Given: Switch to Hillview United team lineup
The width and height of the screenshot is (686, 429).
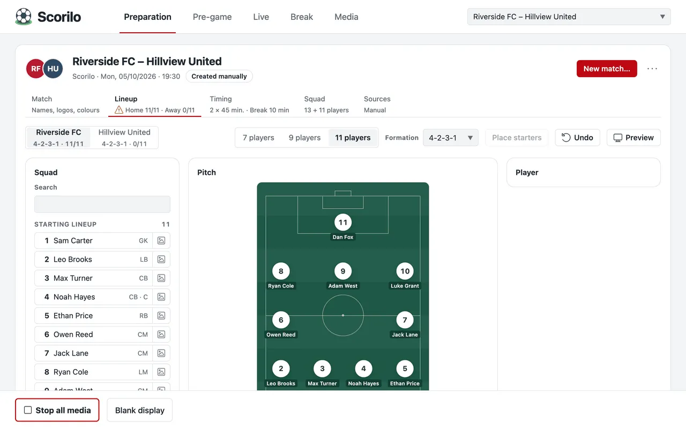Looking at the screenshot, I should (124, 137).
